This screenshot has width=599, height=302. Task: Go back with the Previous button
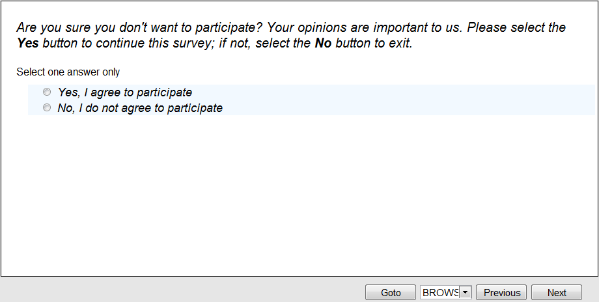pyautogui.click(x=501, y=293)
